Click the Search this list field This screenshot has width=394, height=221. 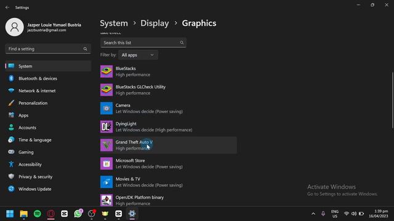[x=143, y=42]
